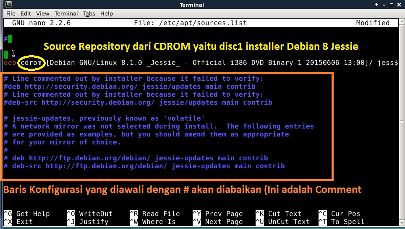
Task: Click '^Y Prev Page' shortcut label
Action: pos(218,214)
